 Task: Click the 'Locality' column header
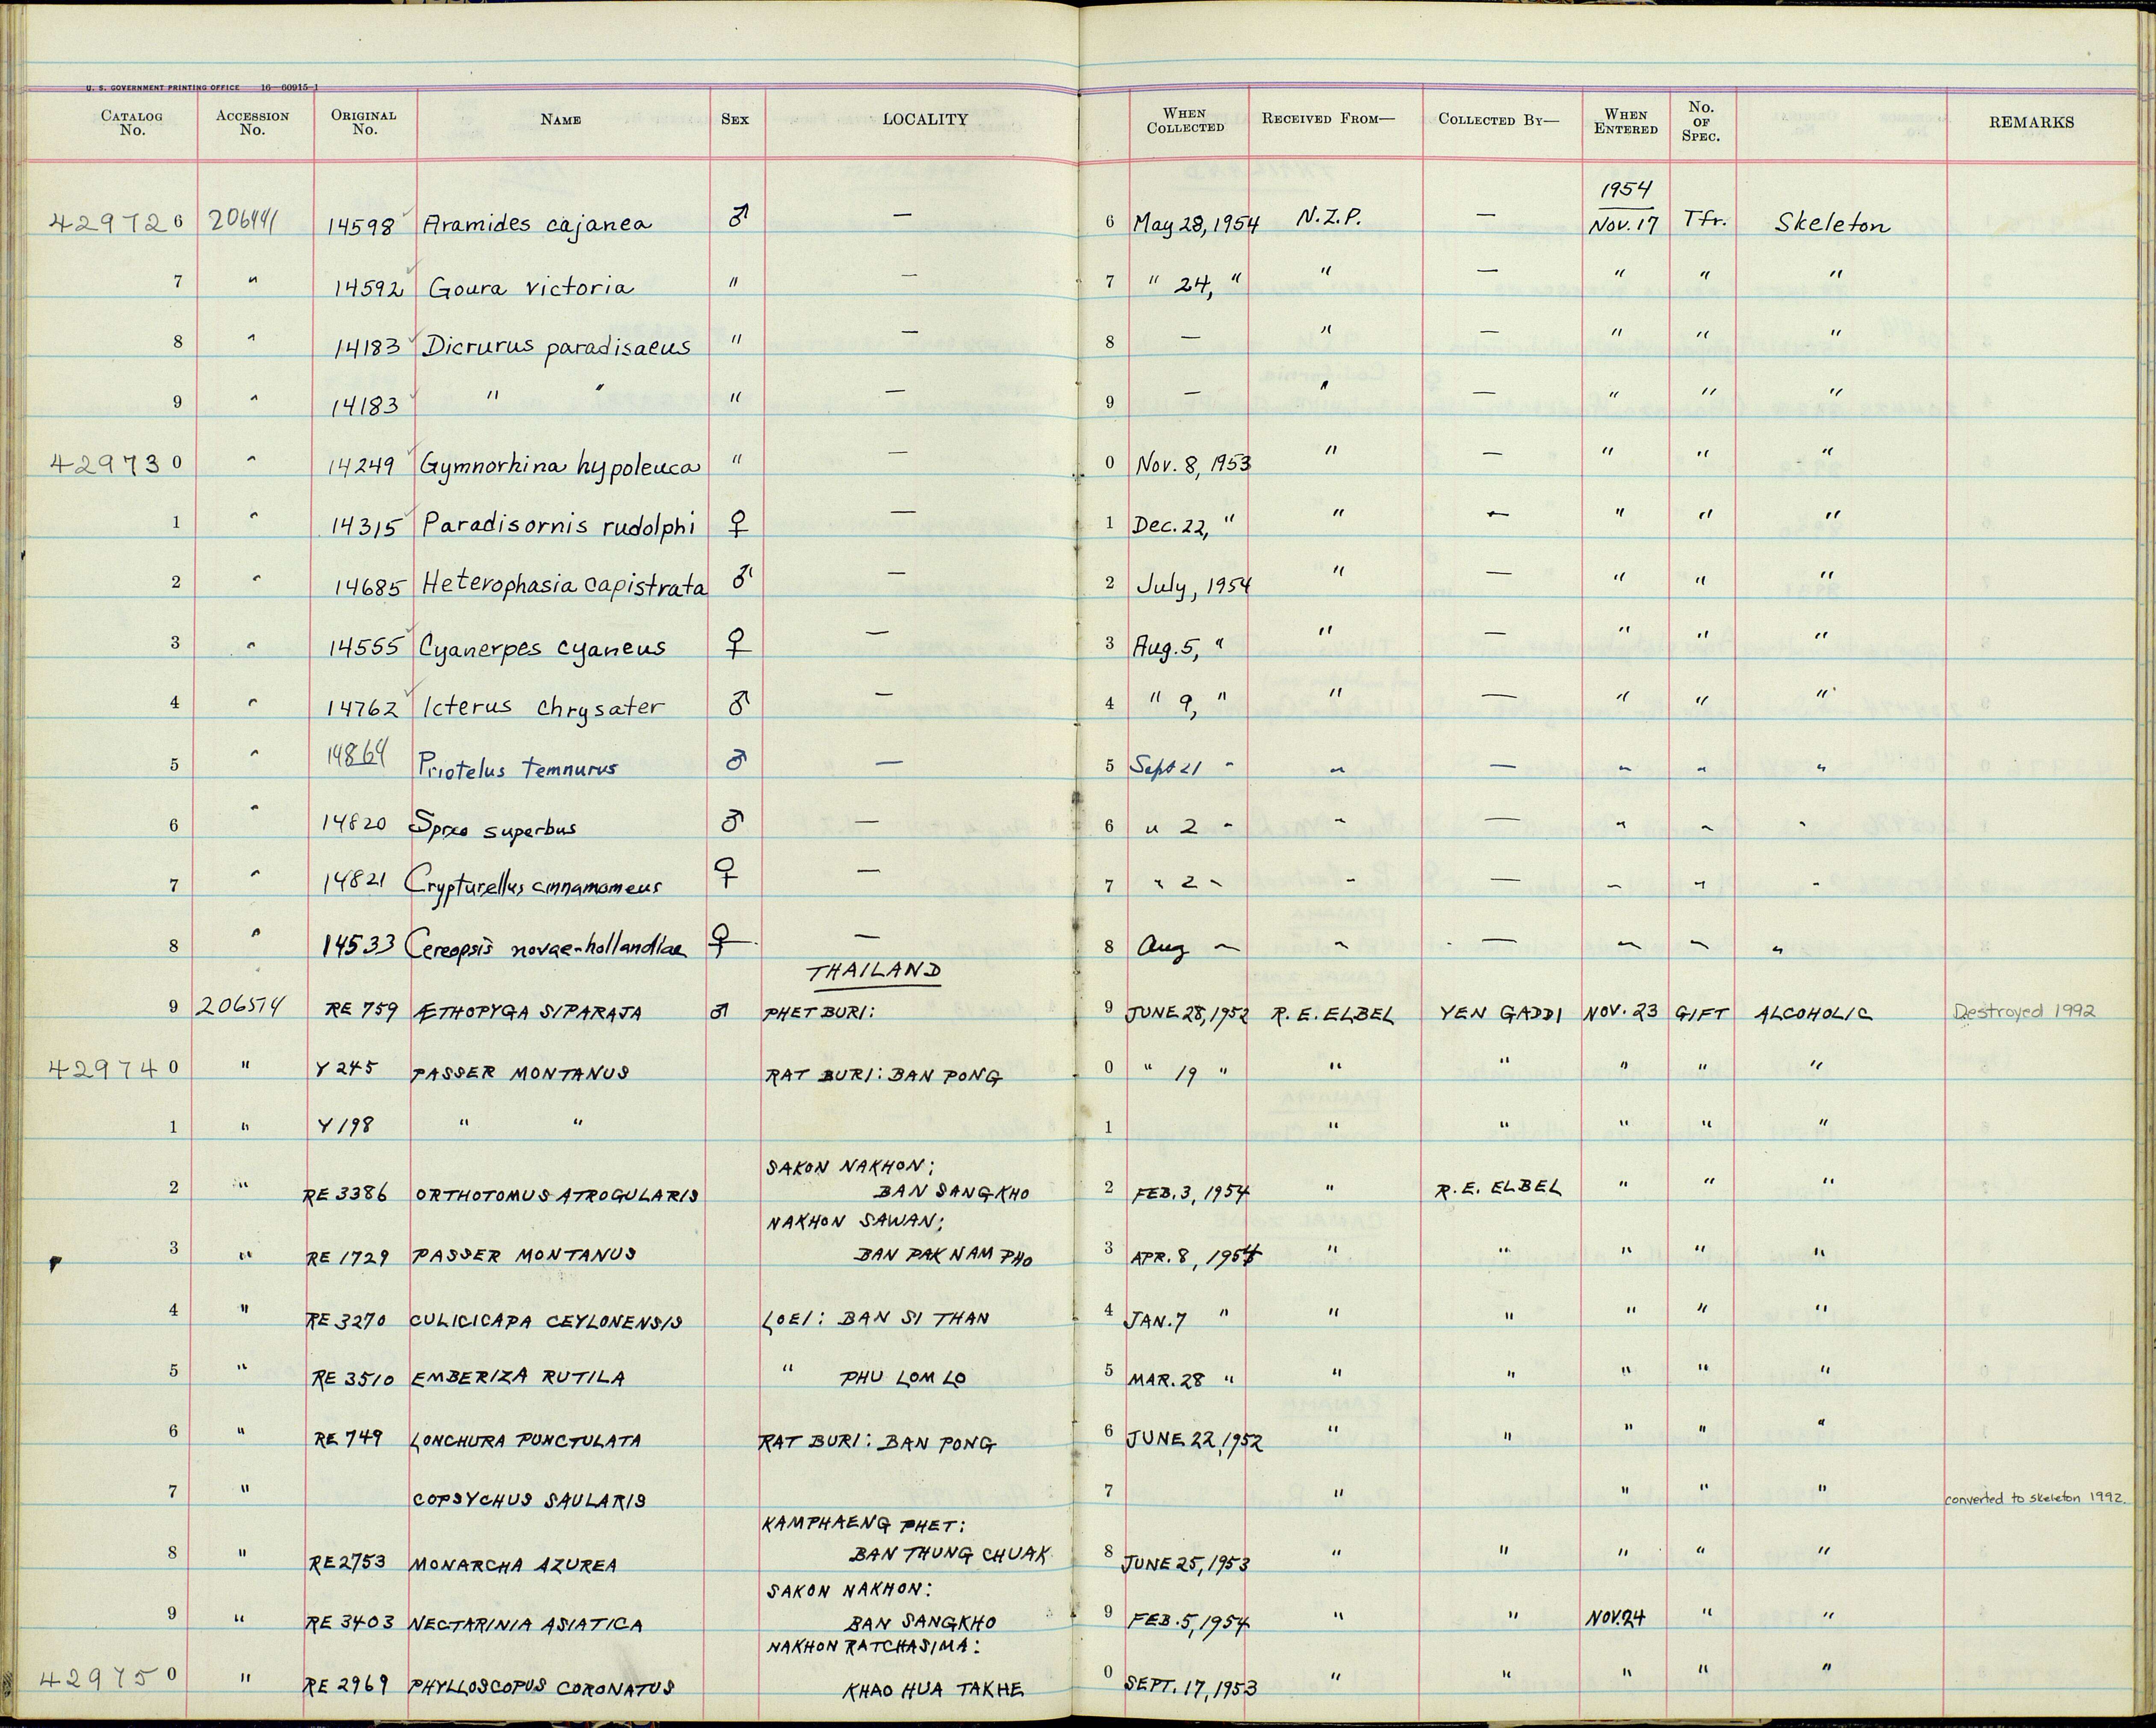click(925, 119)
